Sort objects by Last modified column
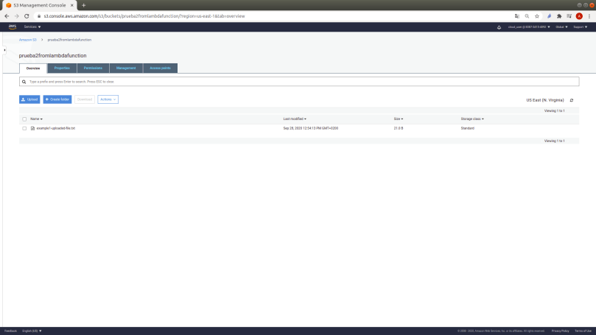The width and height of the screenshot is (596, 335). click(x=294, y=119)
